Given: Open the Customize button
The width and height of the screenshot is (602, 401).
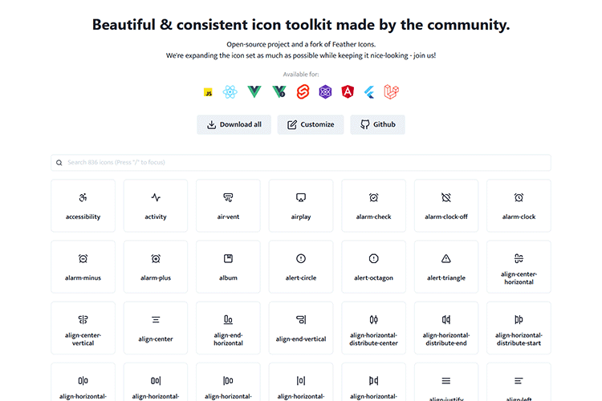Looking at the screenshot, I should point(311,124).
